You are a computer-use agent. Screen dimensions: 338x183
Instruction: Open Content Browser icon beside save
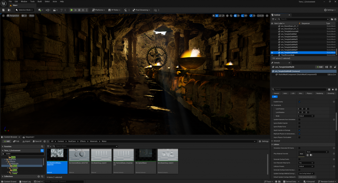(9, 10)
